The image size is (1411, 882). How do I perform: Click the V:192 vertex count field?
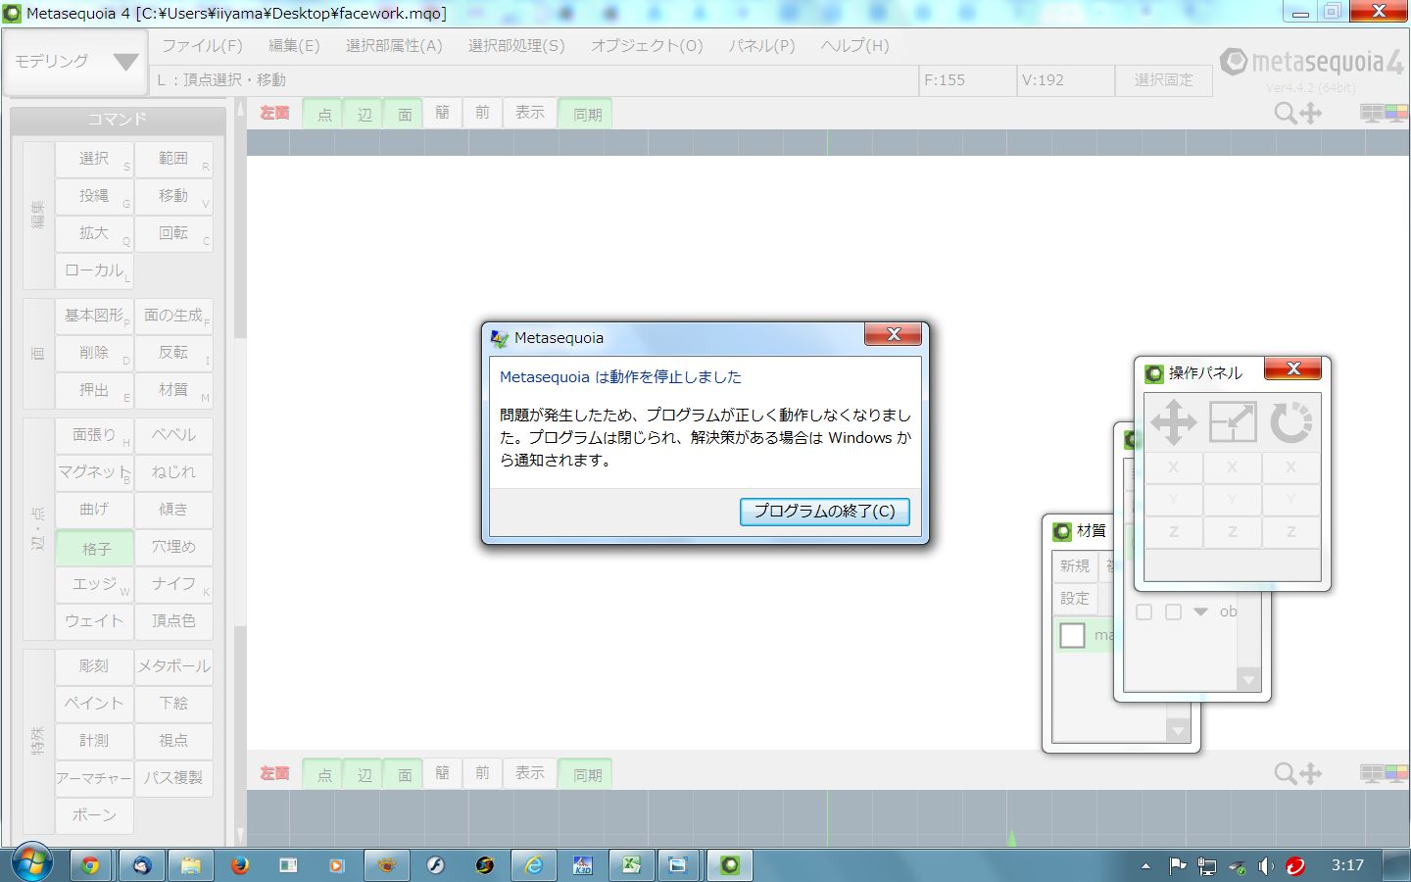click(1065, 80)
